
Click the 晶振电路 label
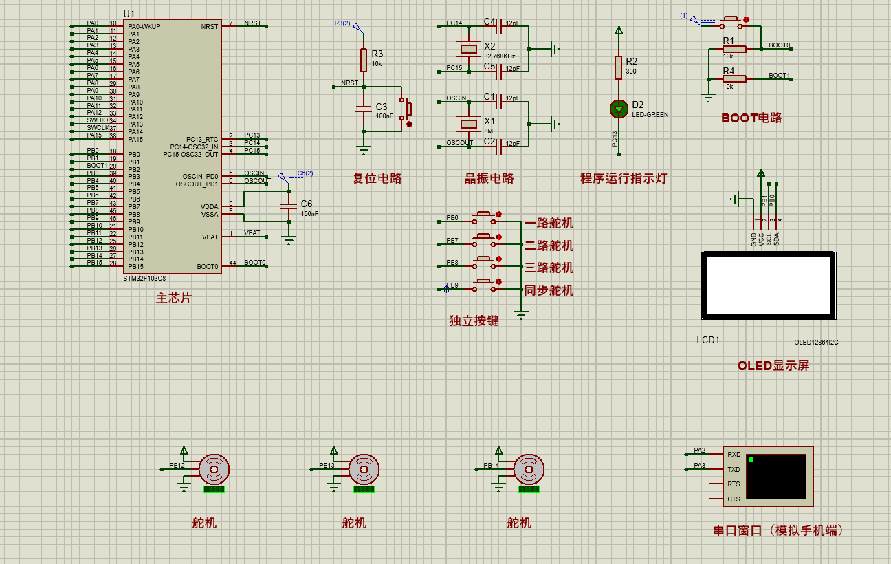(x=489, y=178)
